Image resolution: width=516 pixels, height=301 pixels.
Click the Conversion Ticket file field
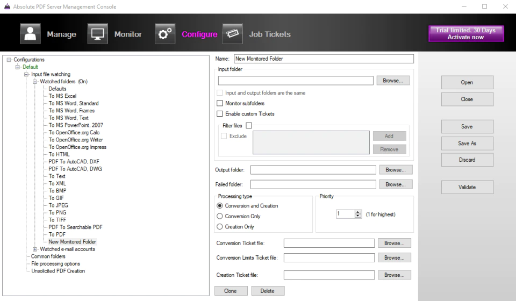click(x=329, y=243)
